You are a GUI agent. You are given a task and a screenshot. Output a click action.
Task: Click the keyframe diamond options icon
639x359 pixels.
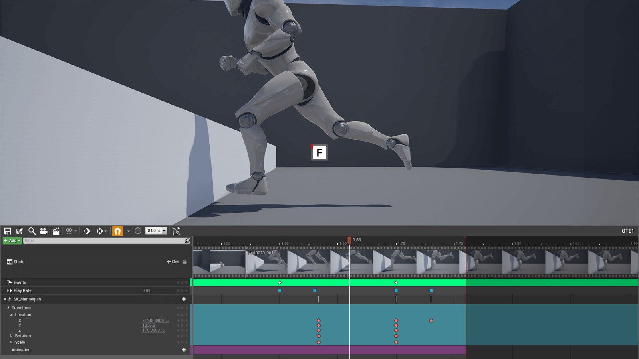86,231
